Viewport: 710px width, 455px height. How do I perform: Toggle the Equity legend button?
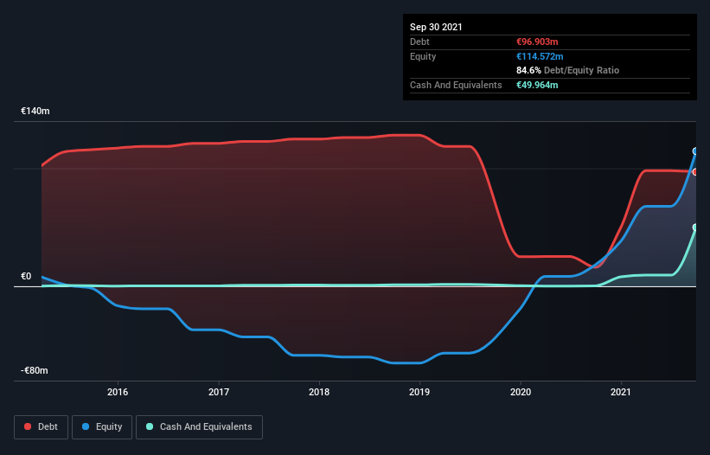click(x=102, y=427)
